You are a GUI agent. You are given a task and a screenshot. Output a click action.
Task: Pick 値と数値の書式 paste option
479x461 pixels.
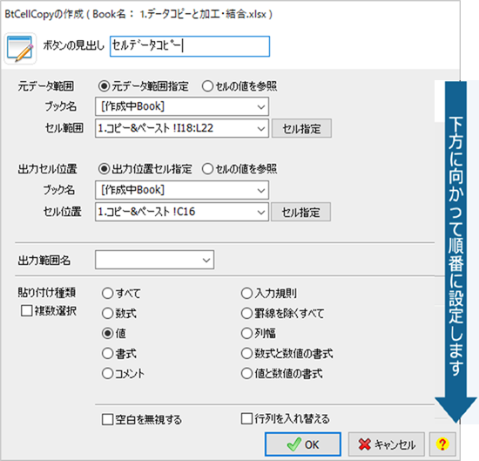tap(246, 374)
